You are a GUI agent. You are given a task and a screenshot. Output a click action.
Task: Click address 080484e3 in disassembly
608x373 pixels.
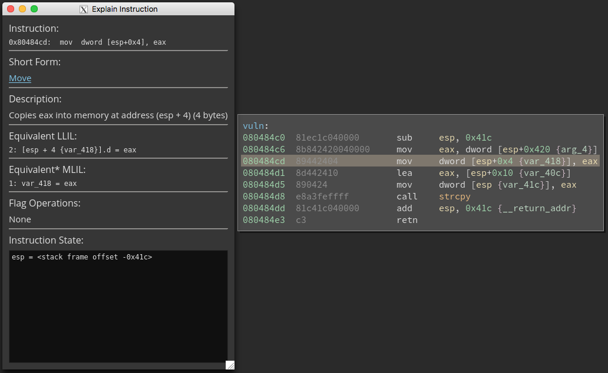point(264,220)
